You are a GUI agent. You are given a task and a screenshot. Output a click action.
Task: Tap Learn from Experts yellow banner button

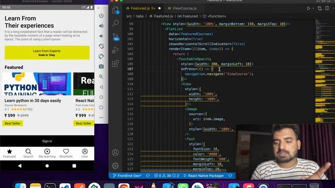tap(47, 53)
